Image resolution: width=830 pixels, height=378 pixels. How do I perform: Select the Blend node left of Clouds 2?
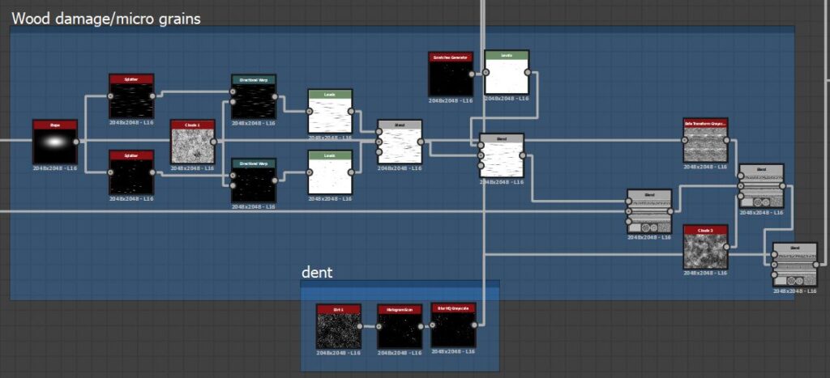pyautogui.click(x=649, y=211)
